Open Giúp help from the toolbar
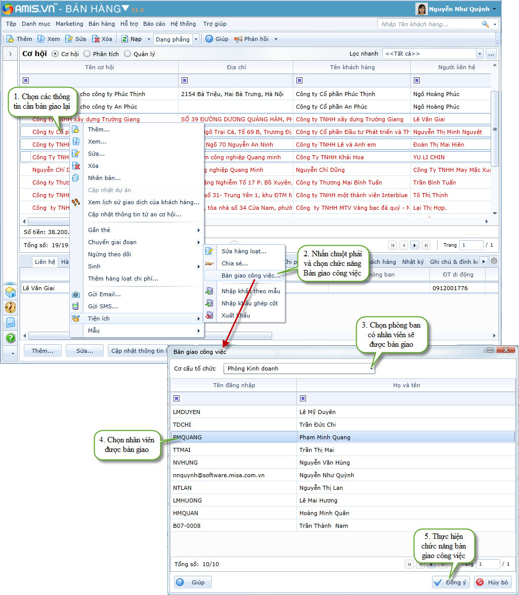This screenshot has width=519, height=595. [209, 39]
